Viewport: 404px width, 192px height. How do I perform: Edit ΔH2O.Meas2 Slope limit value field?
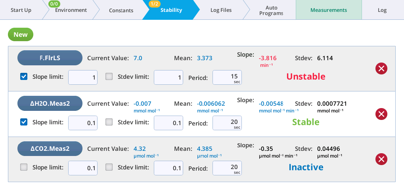point(82,123)
